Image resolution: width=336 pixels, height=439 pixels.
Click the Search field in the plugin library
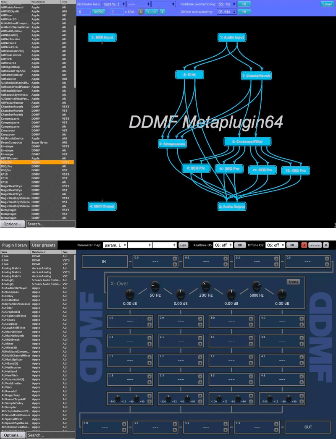pyautogui.click(x=50, y=435)
